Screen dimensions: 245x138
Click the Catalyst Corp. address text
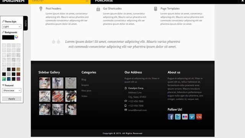[x=136, y=88]
